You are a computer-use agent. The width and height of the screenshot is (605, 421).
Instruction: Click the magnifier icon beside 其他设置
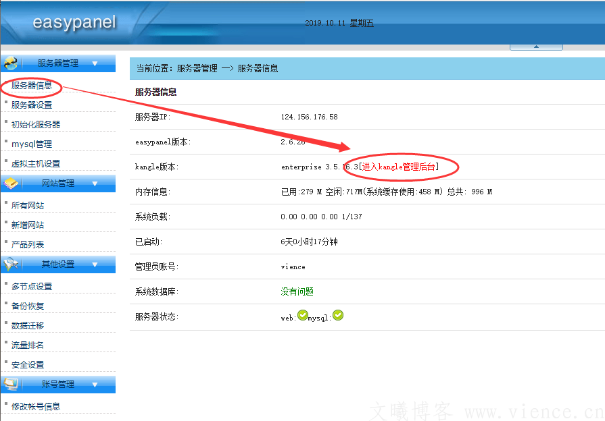pos(9,264)
